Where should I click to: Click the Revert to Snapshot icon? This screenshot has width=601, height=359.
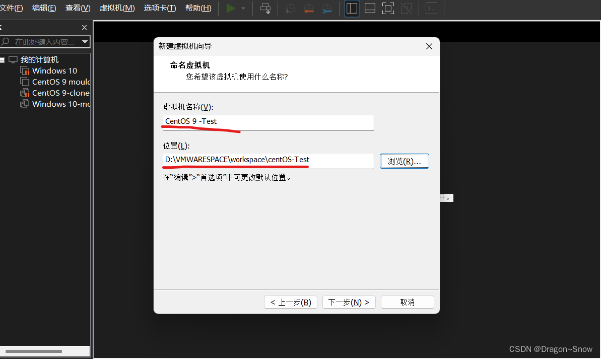tap(308, 9)
